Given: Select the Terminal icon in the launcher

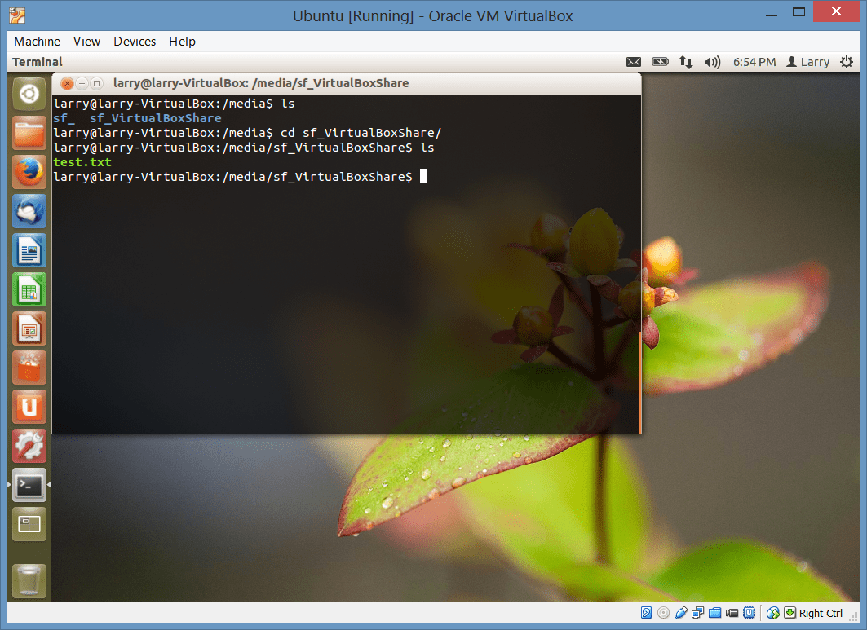Looking at the screenshot, I should coord(29,486).
